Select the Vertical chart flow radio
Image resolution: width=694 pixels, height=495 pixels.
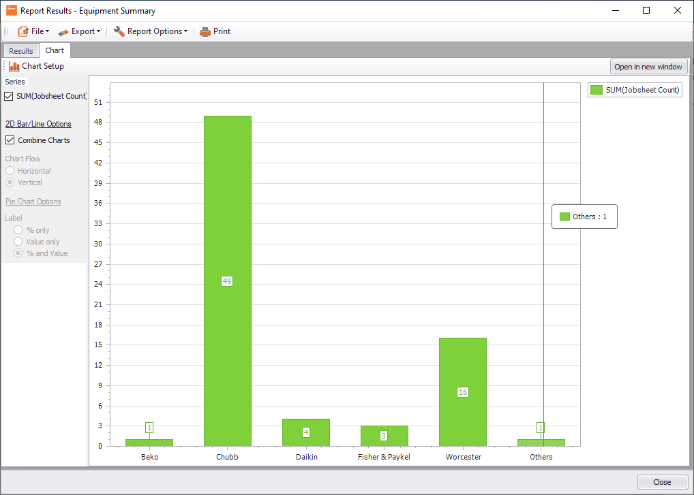pos(10,182)
